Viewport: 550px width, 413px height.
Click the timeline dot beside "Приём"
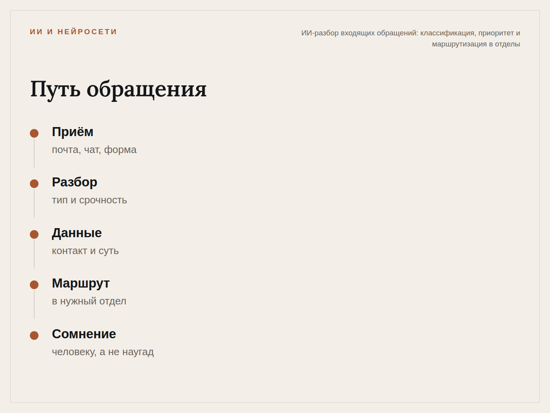click(34, 133)
